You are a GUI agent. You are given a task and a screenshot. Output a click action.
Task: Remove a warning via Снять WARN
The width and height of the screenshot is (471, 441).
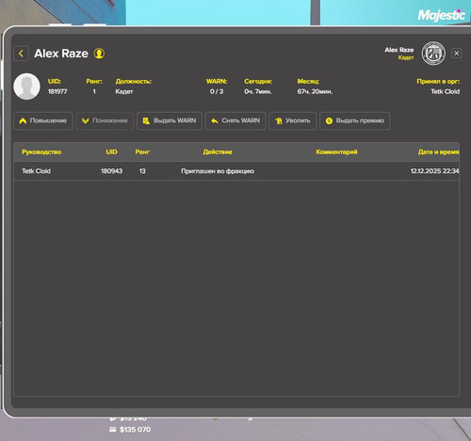pos(235,120)
